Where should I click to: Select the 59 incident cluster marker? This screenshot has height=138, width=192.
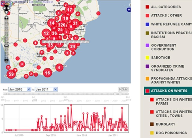tap(11, 74)
